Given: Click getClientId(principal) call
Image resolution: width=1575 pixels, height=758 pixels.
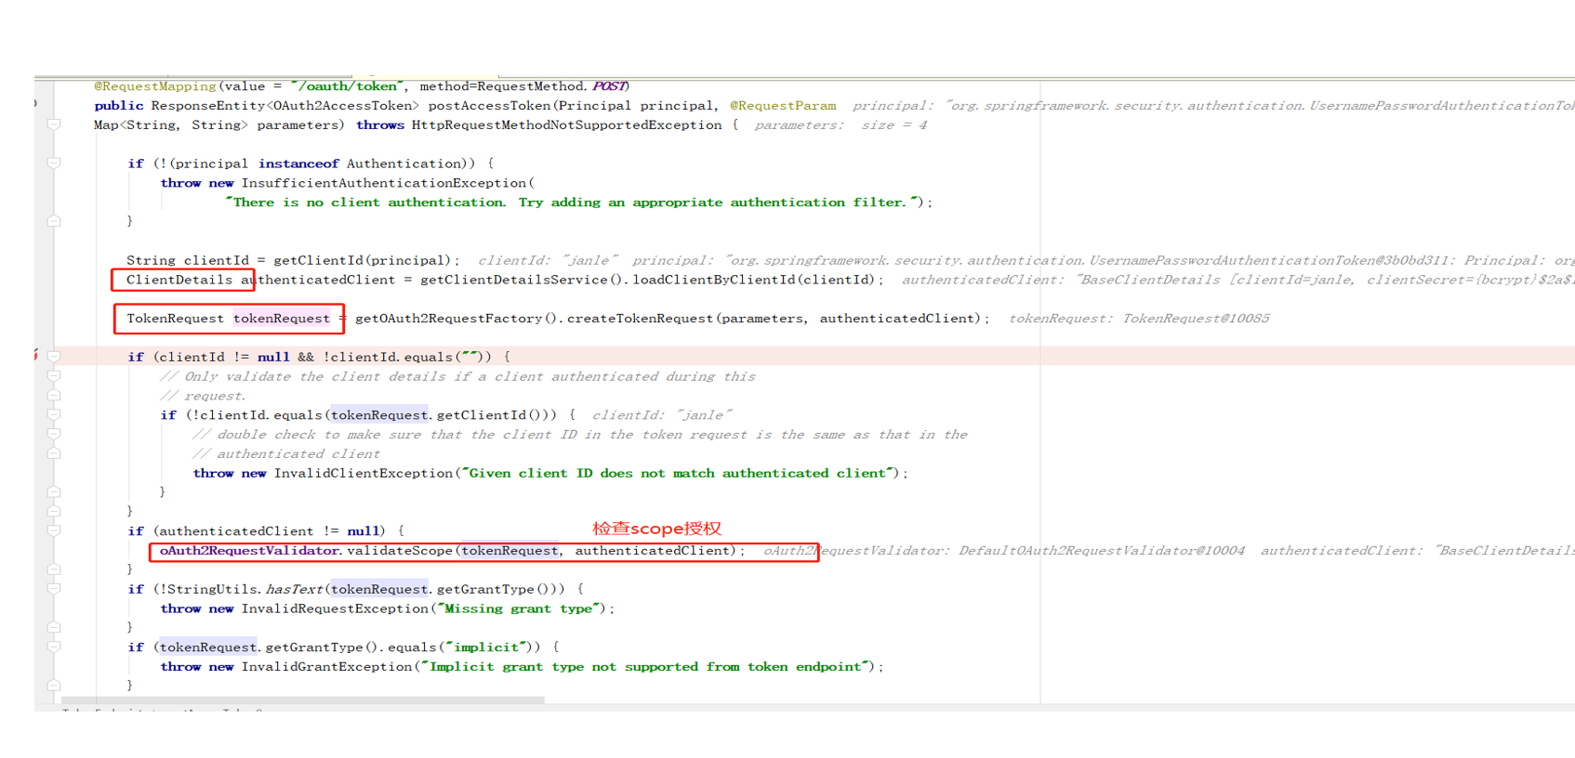Looking at the screenshot, I should (x=363, y=261).
